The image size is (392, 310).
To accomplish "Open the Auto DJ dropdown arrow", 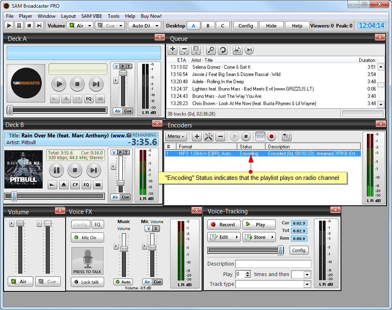I will (x=157, y=25).
